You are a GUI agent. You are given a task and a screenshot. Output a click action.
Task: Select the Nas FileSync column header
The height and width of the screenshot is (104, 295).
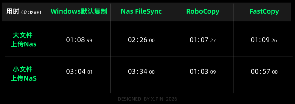[141, 12]
